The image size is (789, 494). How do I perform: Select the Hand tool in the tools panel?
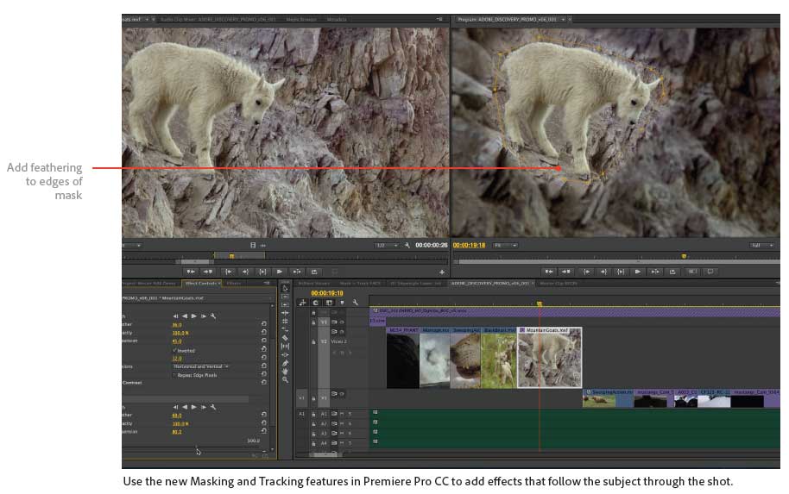click(x=285, y=372)
